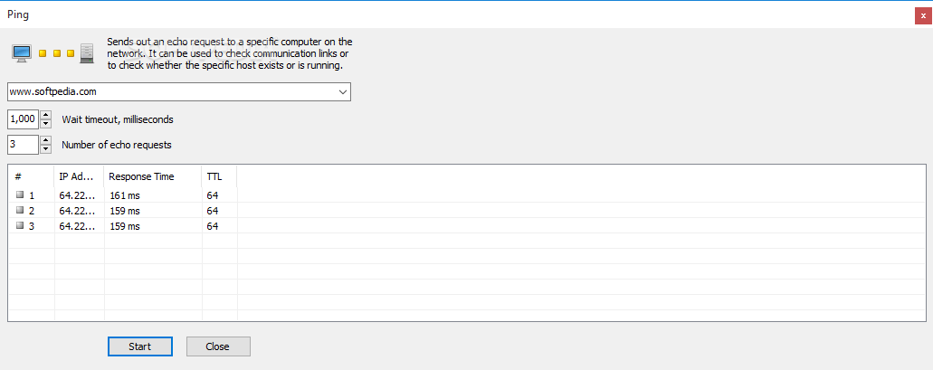
Task: Close the Ping dialog with red X
Action: coord(923,16)
